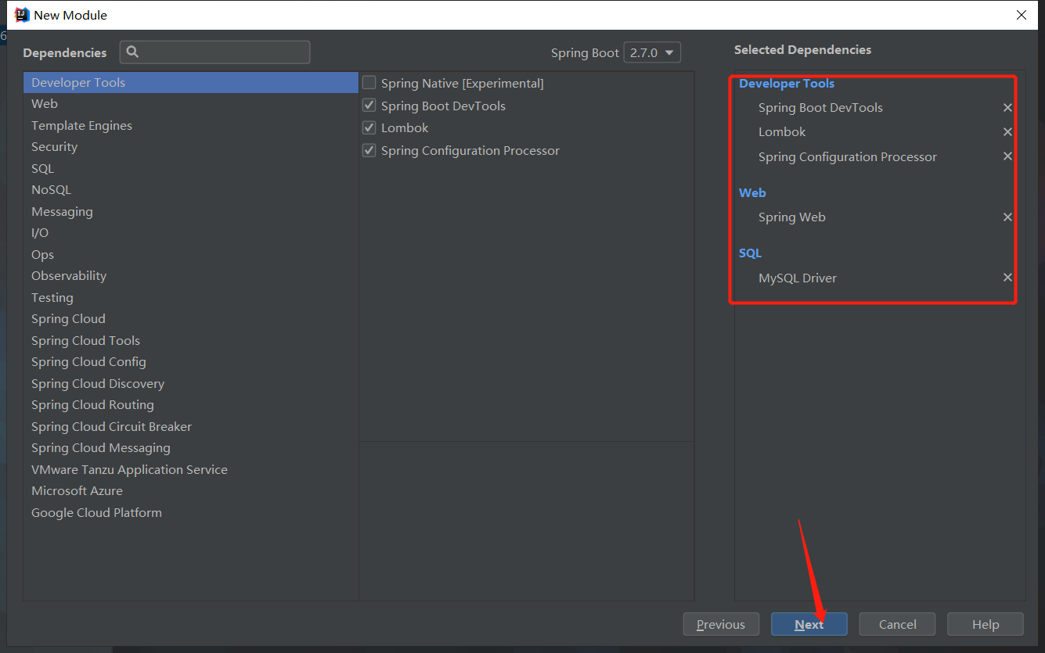Open the Spring Boot version dropdown
Image resolution: width=1045 pixels, height=653 pixels.
(652, 52)
